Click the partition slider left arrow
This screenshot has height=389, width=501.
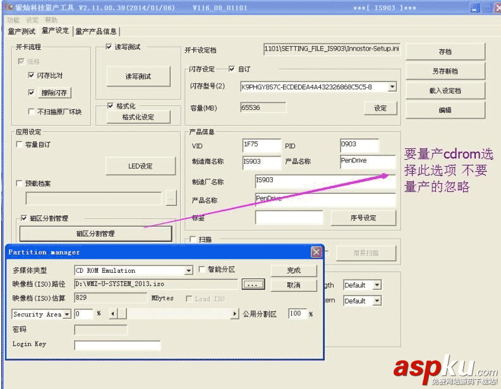coord(113,314)
